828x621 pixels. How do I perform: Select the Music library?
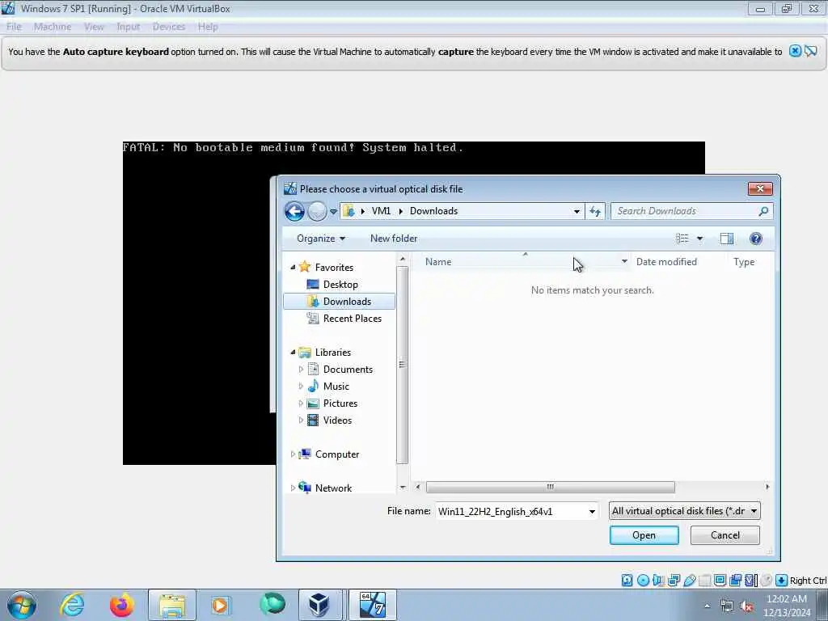pyautogui.click(x=336, y=386)
